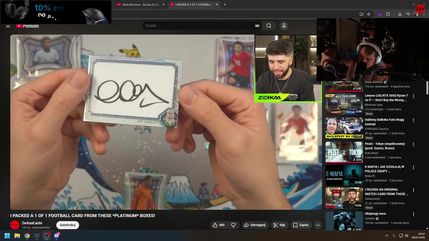Open Daikoku Futo video thumbnail
429x241 pixels.
pos(344,128)
